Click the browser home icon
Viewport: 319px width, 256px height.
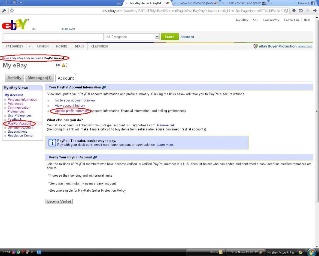point(294,11)
